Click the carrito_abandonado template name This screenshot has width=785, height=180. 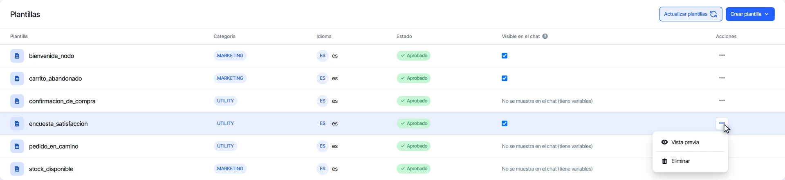(55, 79)
